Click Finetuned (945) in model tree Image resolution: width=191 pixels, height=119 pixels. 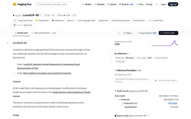(131, 103)
